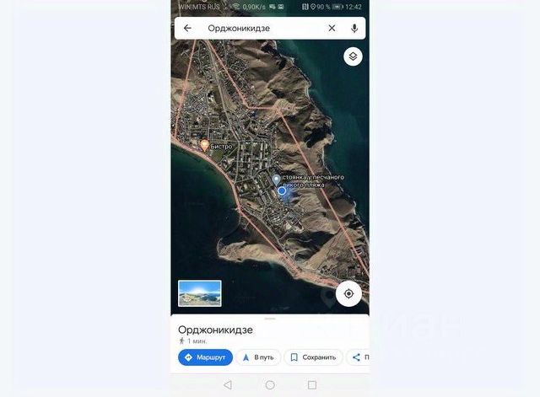This screenshot has width=540, height=397.
Task: Open the Орджоникидзе place title
Action: click(215, 330)
